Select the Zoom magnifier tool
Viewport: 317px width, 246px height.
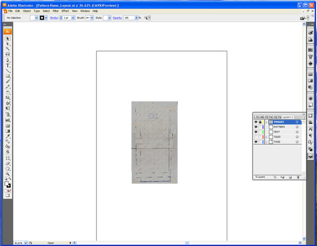tap(8, 174)
